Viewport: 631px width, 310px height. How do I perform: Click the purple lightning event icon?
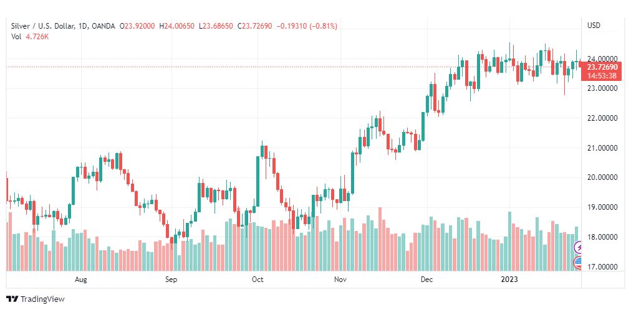point(578,247)
